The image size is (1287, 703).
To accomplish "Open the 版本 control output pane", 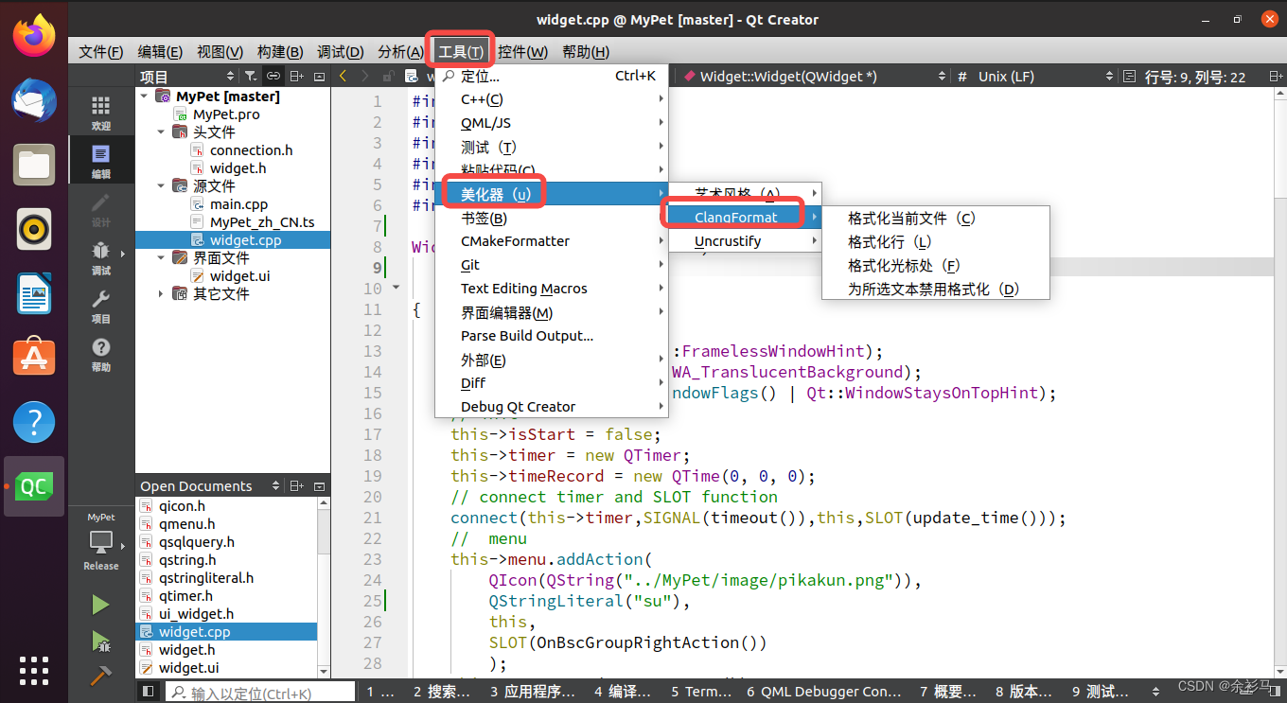I will [1024, 692].
